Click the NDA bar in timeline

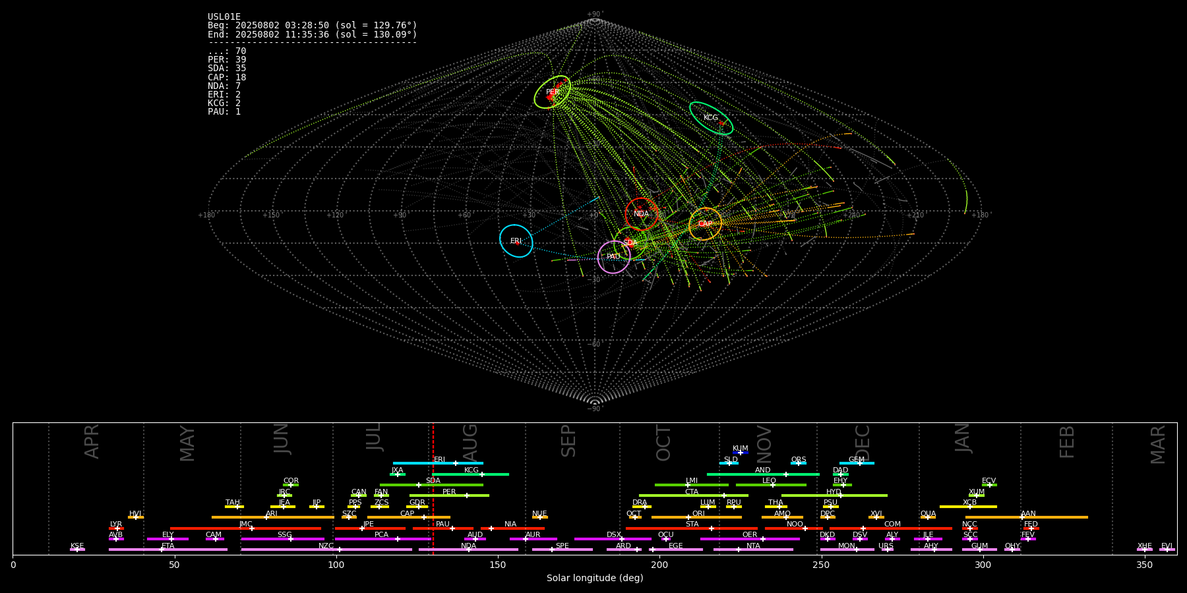tap(468, 550)
